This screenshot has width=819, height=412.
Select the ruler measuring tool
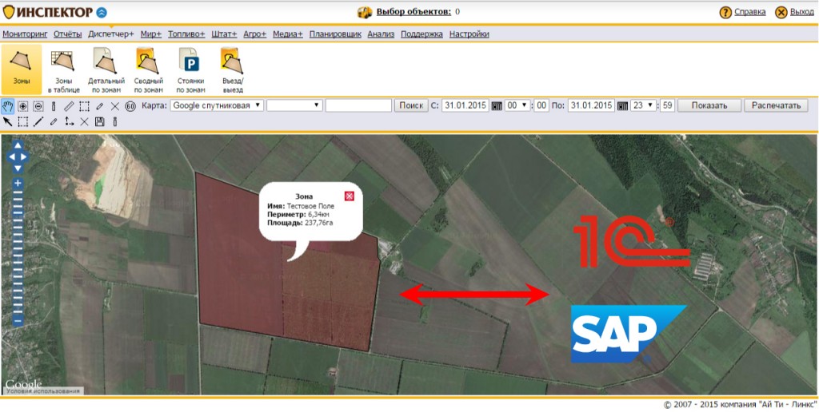(69, 106)
